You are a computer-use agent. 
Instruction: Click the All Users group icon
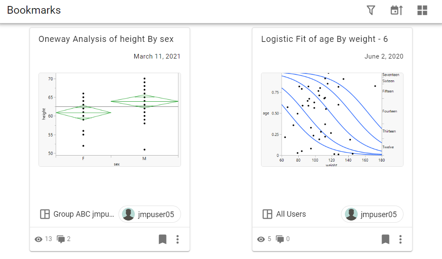tap(267, 214)
